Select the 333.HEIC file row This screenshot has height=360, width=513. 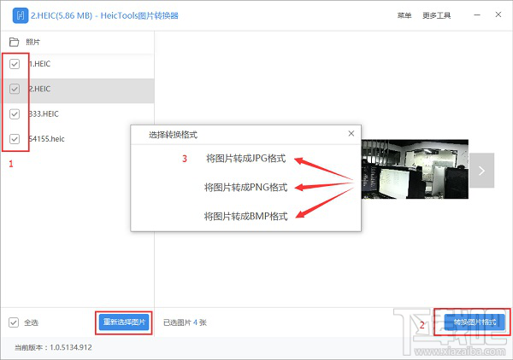[x=78, y=114]
